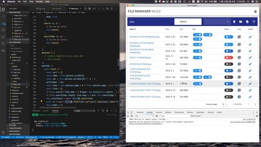Toggle the DevTools device toolbar icon

tap(131, 112)
